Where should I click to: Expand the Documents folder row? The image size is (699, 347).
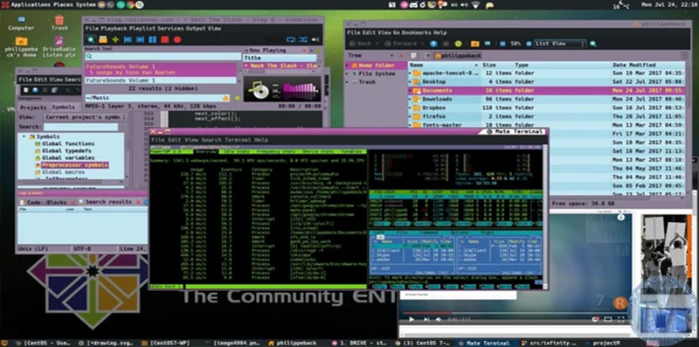410,91
